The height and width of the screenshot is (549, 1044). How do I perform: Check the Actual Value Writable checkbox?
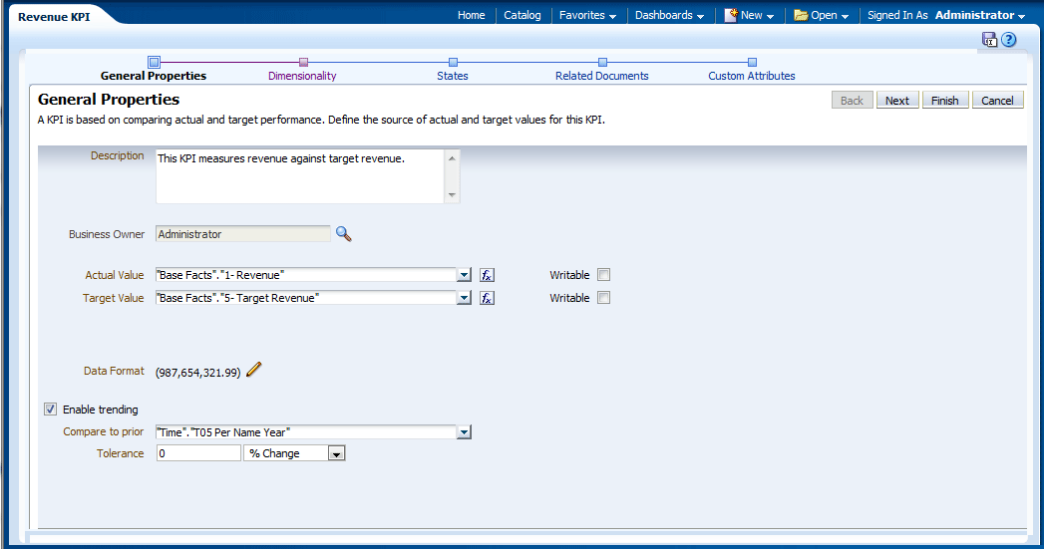(x=603, y=275)
